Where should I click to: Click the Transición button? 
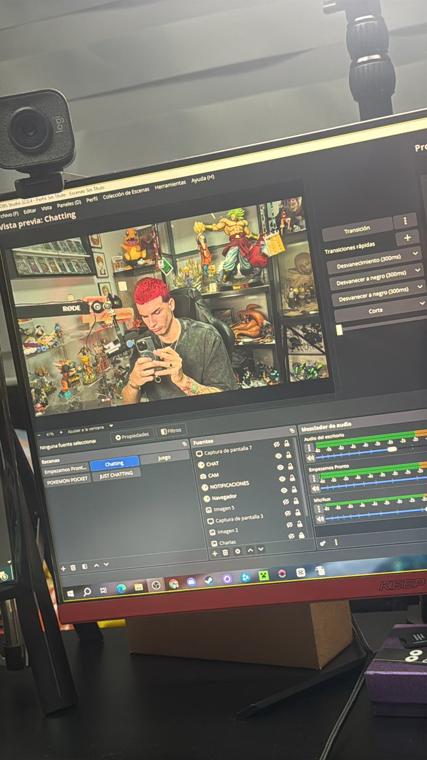[357, 229]
